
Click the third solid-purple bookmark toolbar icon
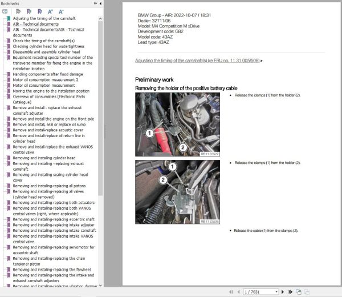pyautogui.click(x=40, y=11)
